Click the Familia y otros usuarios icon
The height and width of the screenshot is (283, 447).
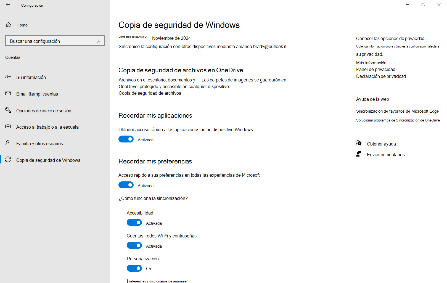[x=8, y=143]
